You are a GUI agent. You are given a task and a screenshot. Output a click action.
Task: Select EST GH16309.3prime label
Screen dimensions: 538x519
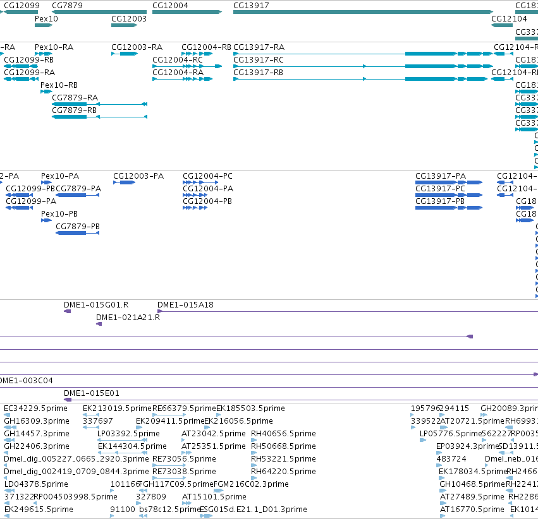(x=37, y=421)
